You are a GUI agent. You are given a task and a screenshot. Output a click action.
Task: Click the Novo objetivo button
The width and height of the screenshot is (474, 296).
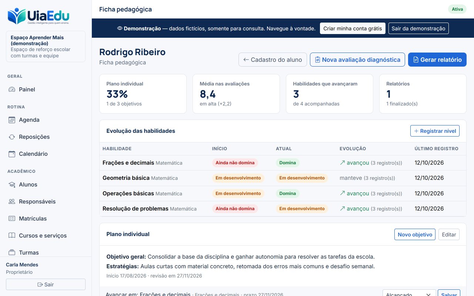[x=415, y=235]
